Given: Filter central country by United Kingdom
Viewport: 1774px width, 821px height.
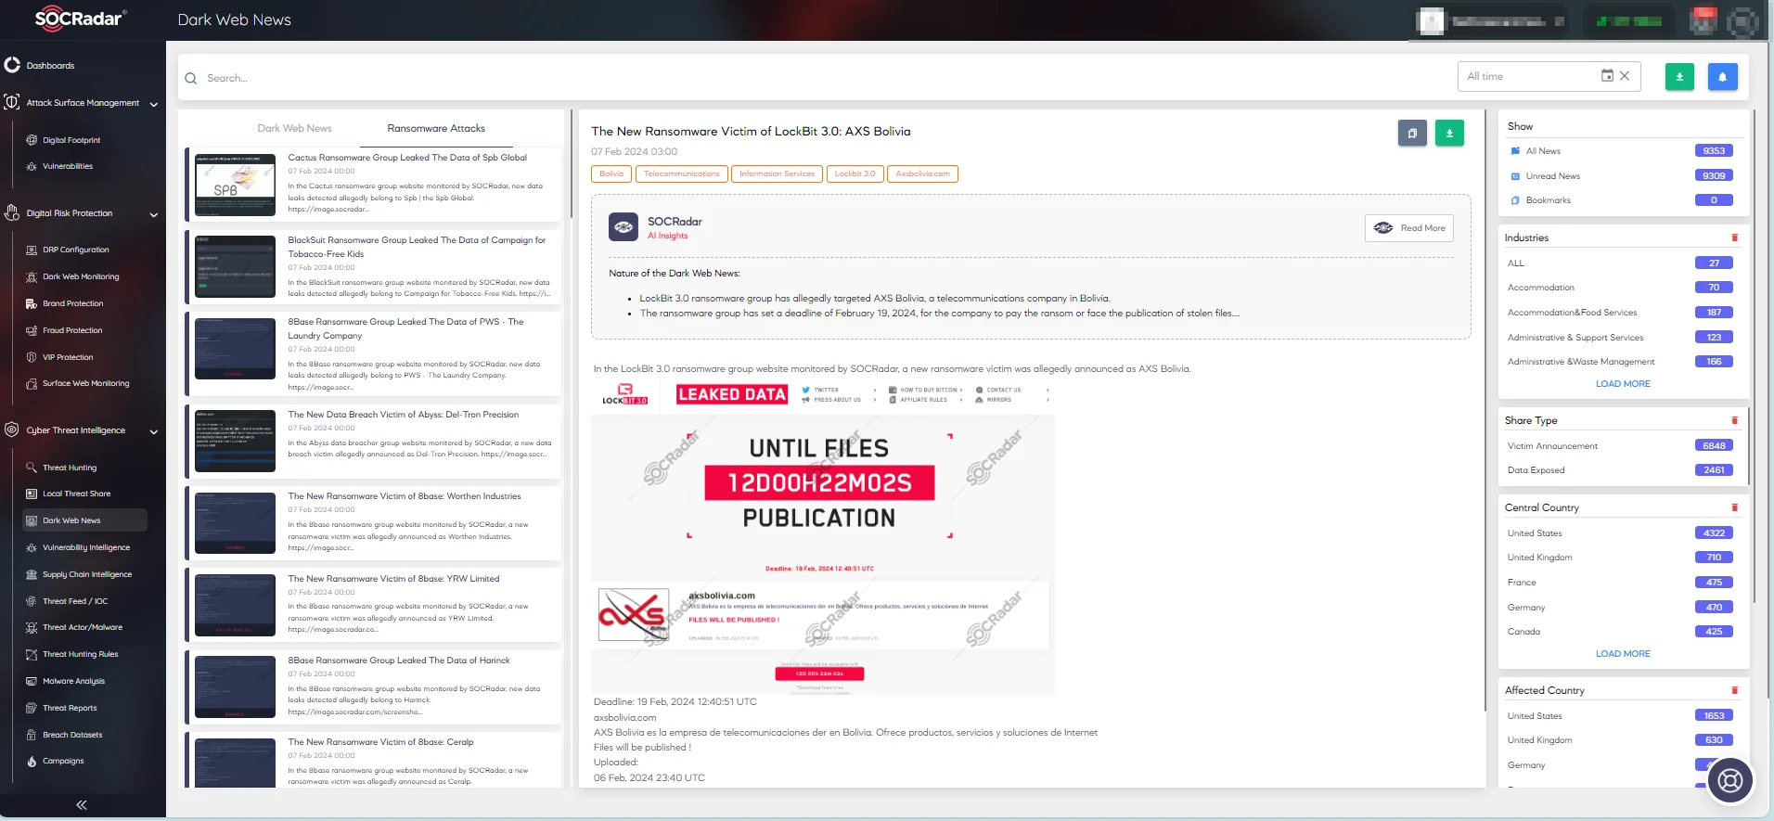Looking at the screenshot, I should tap(1540, 558).
